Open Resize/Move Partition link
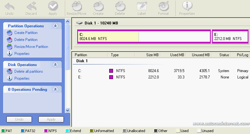Image resolution: width=250 pixels, height=134 pixels. coord(31,47)
